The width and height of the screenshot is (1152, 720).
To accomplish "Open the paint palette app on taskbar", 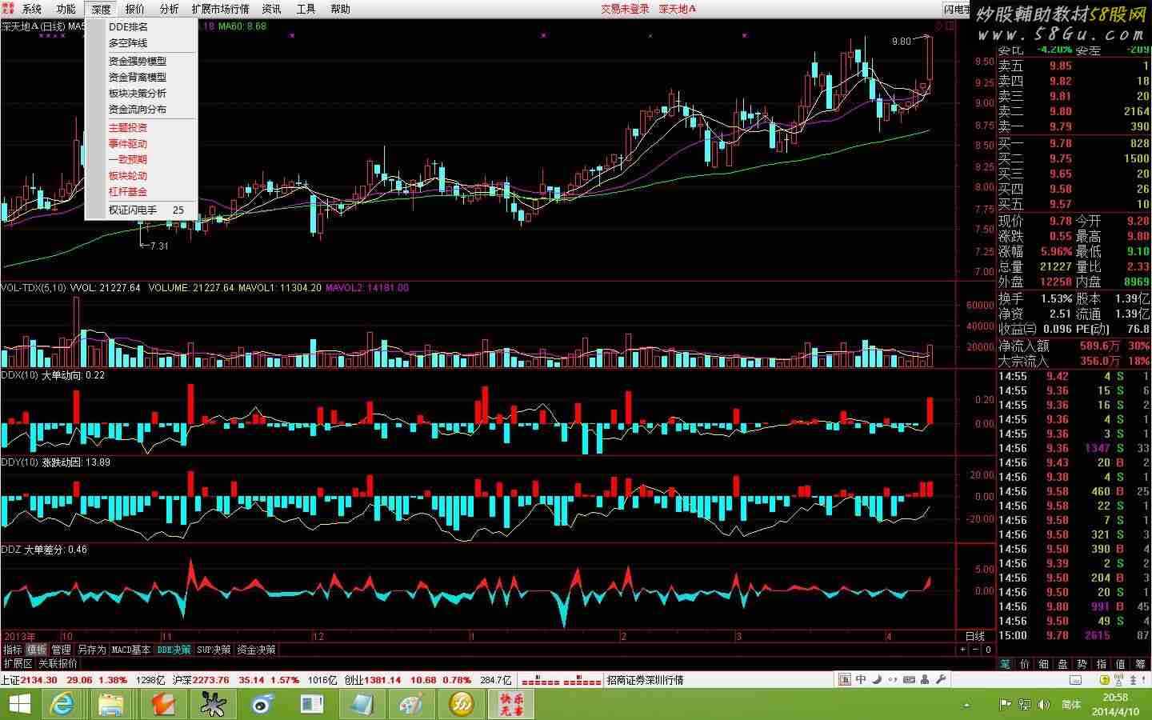I will click(x=411, y=704).
